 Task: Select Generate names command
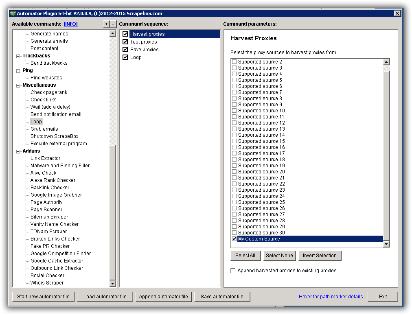[x=49, y=34]
